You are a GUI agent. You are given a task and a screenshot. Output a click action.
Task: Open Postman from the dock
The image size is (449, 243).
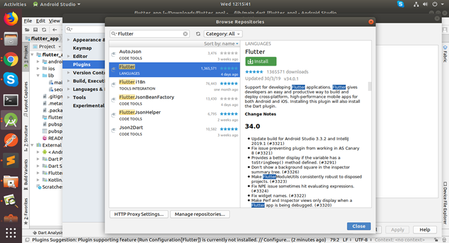point(11,140)
